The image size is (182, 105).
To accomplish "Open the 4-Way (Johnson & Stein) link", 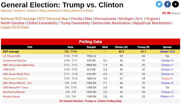I will pos(77,11).
